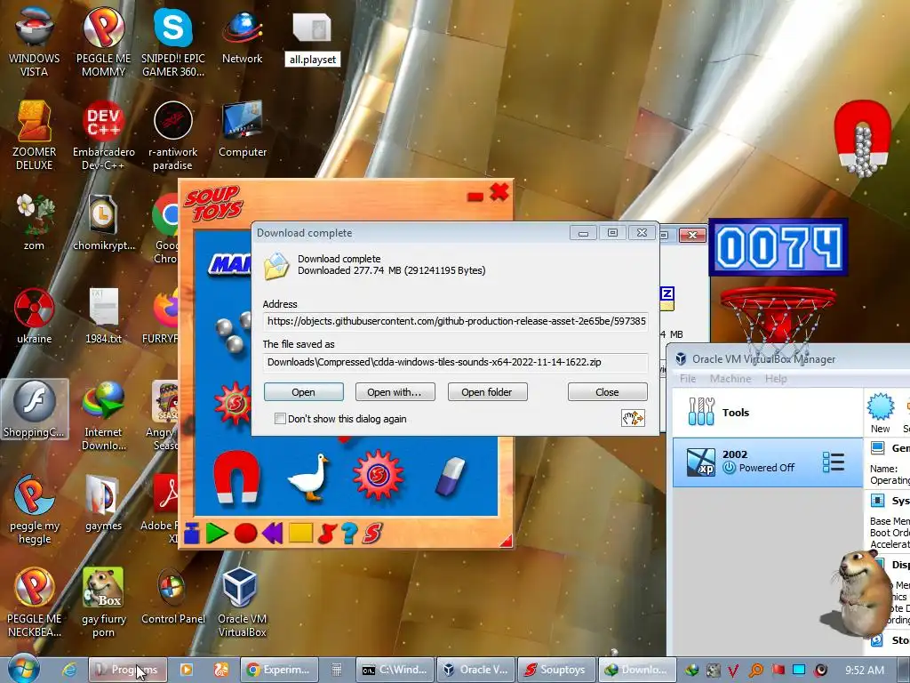Click the Address URL field
Viewport: 910px width, 683px height.
point(456,321)
